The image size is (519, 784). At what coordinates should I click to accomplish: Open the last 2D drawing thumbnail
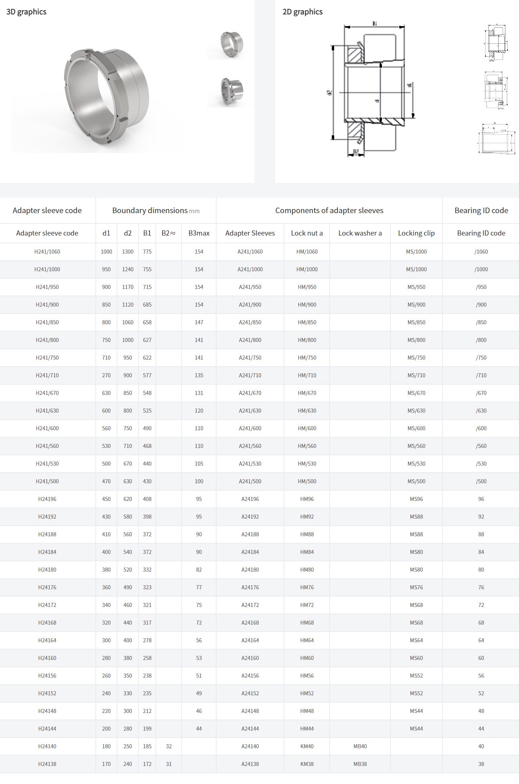497,138
